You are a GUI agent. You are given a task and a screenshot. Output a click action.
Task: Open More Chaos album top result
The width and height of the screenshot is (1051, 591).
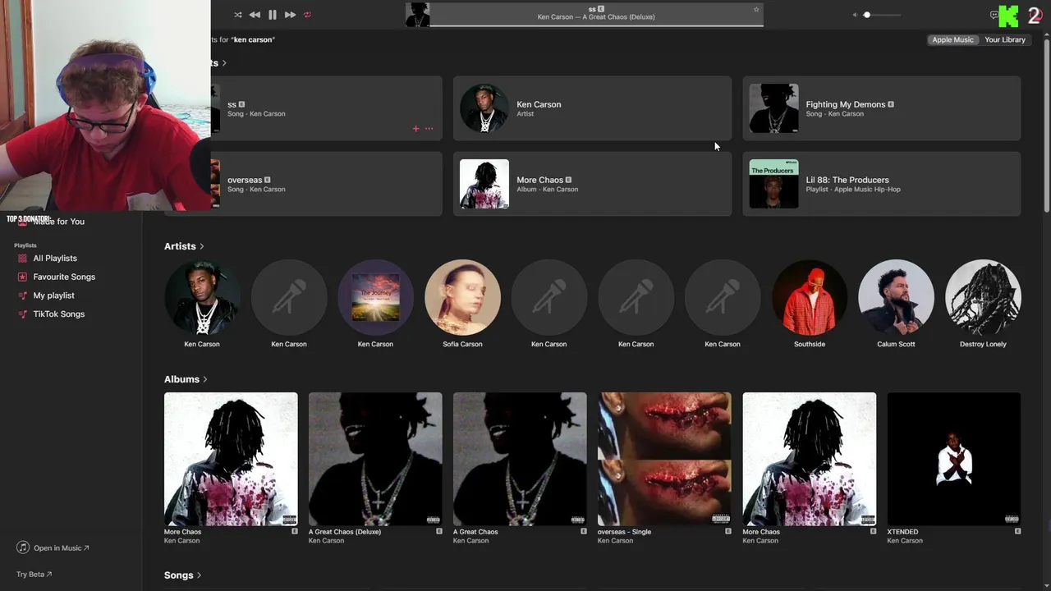(x=592, y=184)
